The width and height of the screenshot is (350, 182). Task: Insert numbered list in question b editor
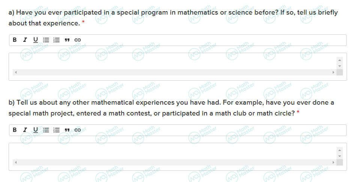click(x=57, y=130)
